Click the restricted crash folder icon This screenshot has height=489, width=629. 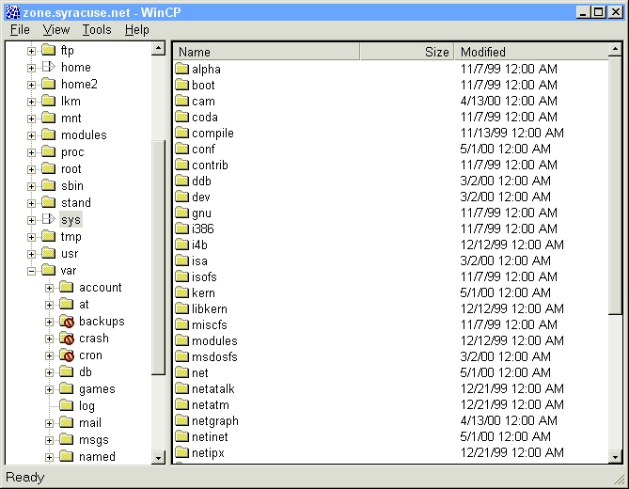pos(66,339)
